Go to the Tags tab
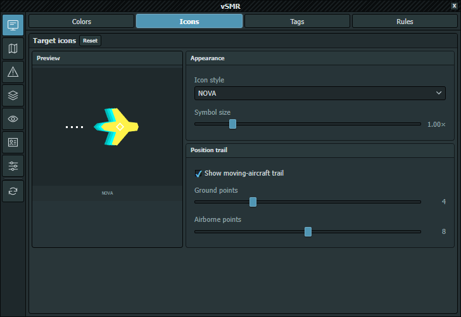461x317 pixels. (297, 22)
